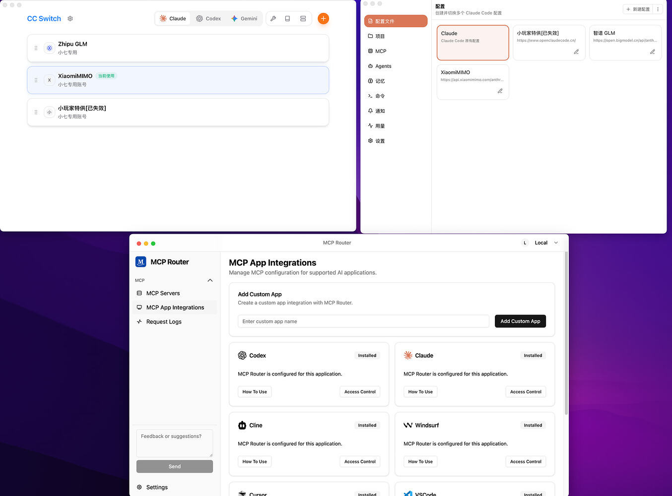672x496 pixels.
Task: Go to MCP Servers in MCP Router
Action: pos(175,293)
